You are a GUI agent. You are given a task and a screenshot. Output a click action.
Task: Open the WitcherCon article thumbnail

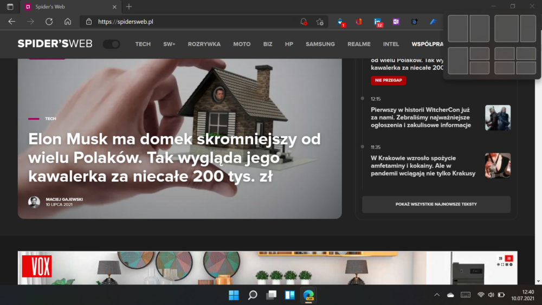point(498,118)
